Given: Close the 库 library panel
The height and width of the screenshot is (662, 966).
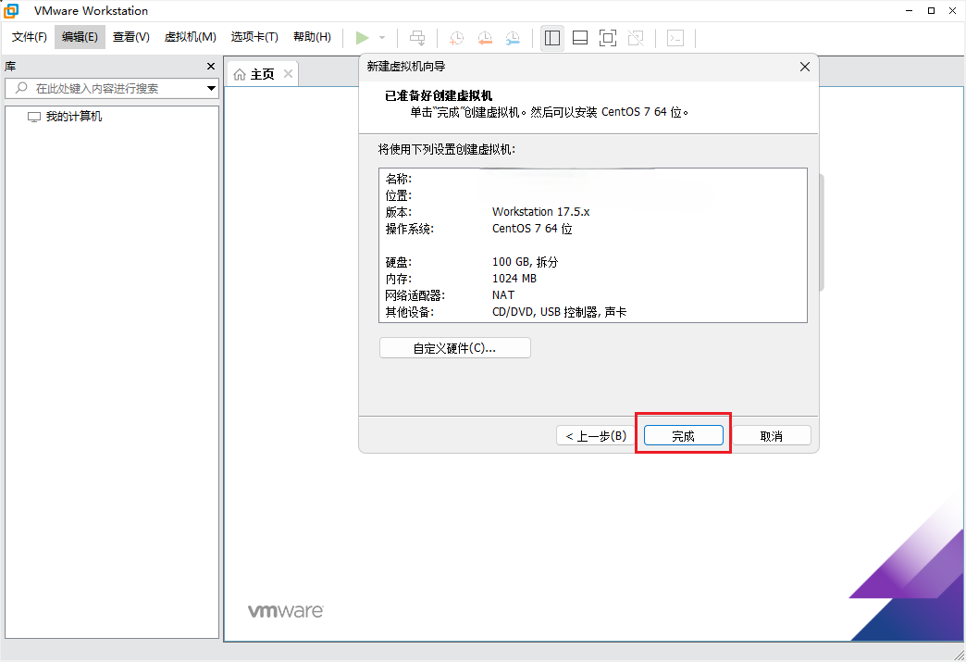Looking at the screenshot, I should [x=211, y=66].
